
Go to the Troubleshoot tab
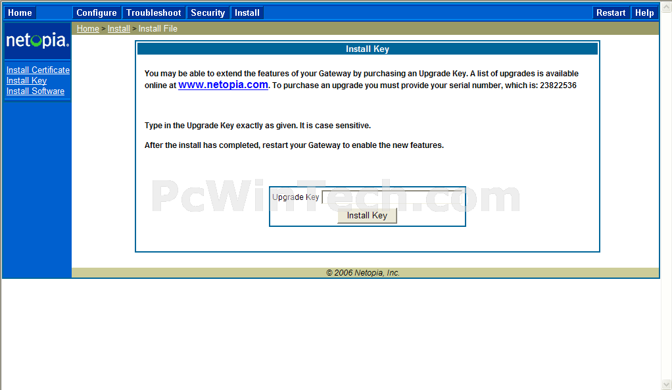153,13
